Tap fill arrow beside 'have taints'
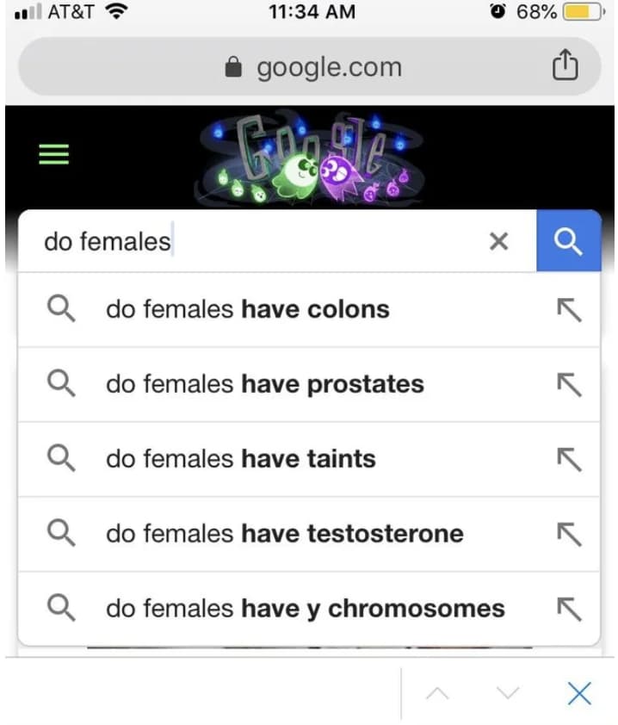Viewport: 618px width, 725px height. [x=569, y=459]
